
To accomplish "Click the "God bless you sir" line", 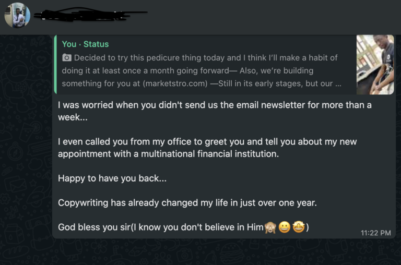I will (183, 227).
